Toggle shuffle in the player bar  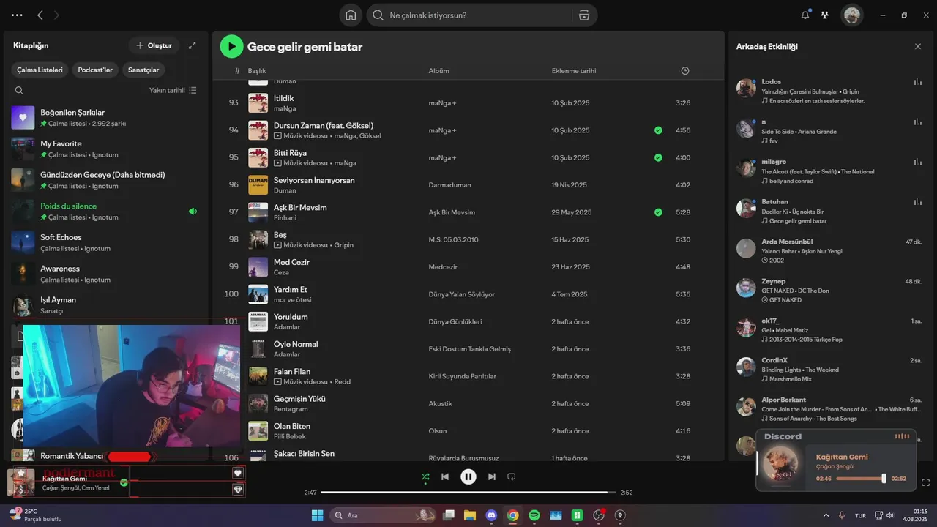[x=425, y=476]
